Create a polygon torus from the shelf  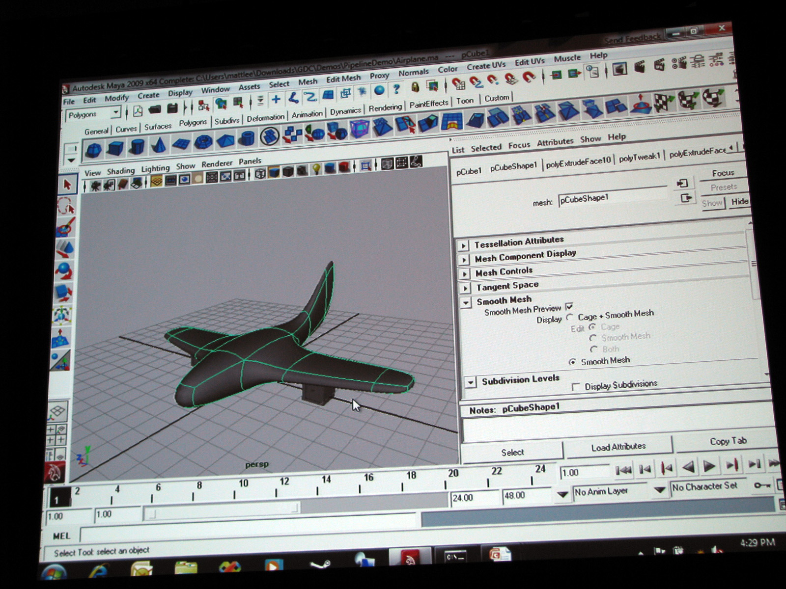coord(203,142)
